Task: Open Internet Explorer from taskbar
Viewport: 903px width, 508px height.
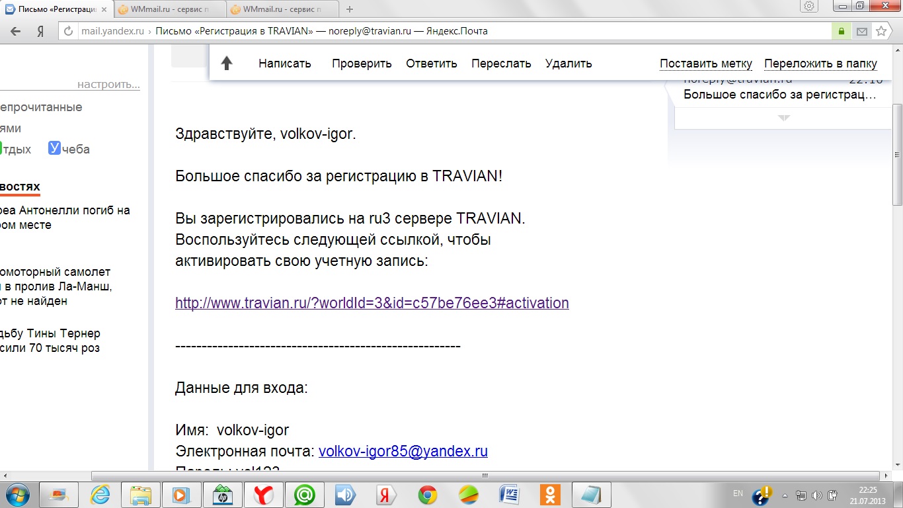Action: tap(101, 495)
